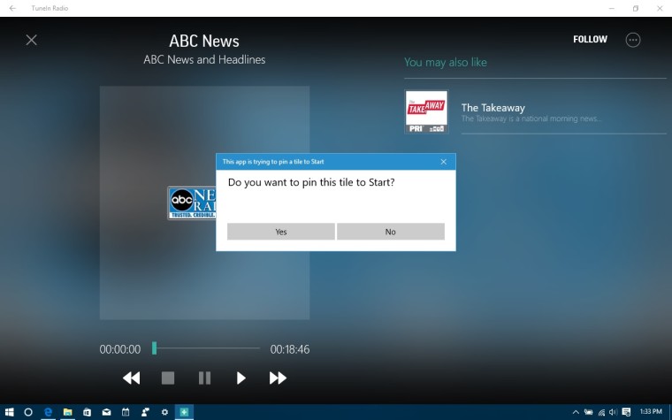Click the ABC News Radio album art
Image resolution: width=672 pixels, height=420 pixels.
(192, 202)
